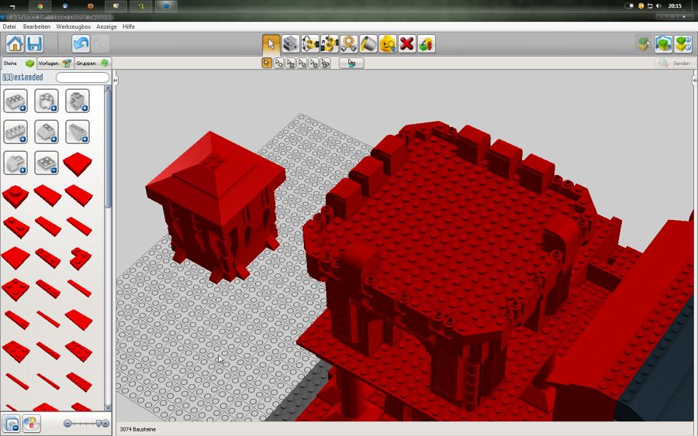Collapse the open plates brick category

point(47,163)
